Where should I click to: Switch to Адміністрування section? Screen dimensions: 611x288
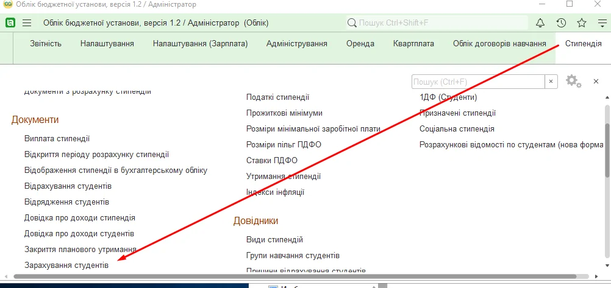[x=296, y=44]
